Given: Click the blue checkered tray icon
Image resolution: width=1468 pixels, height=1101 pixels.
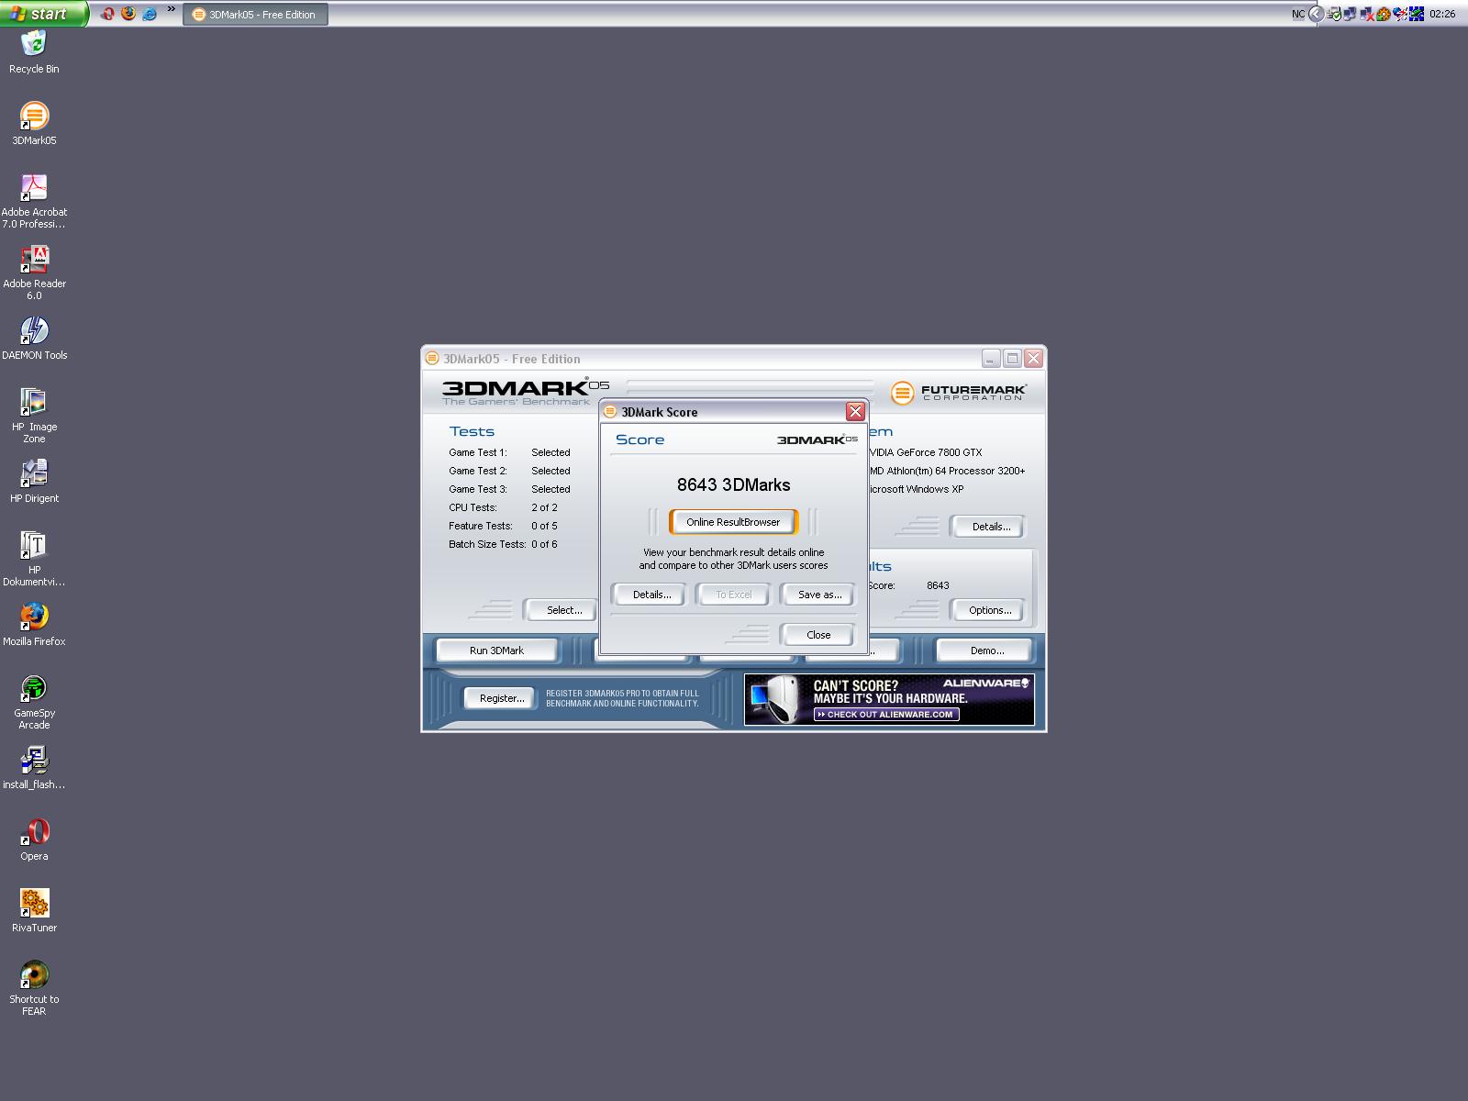Looking at the screenshot, I should (1417, 14).
